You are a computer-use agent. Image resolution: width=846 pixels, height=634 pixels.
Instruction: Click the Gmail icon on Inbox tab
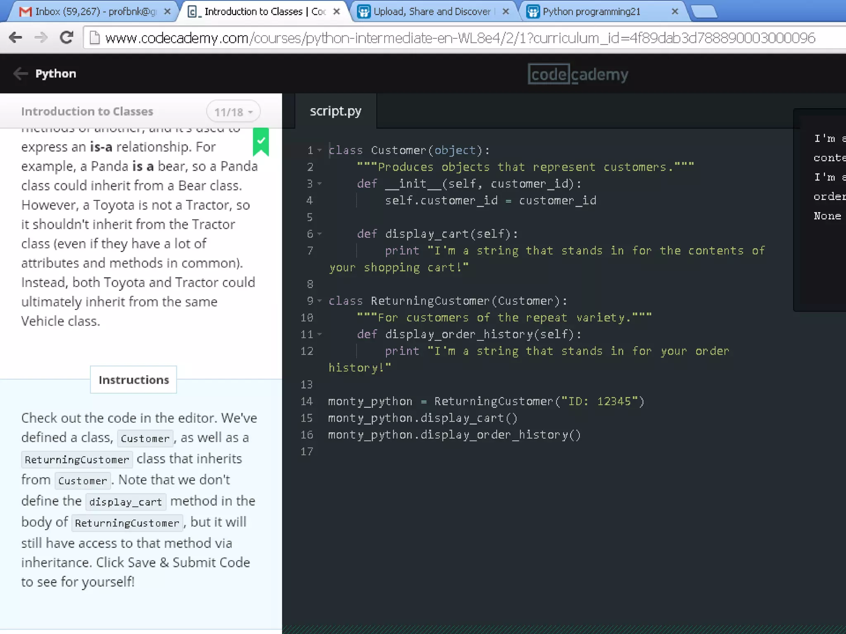point(25,12)
